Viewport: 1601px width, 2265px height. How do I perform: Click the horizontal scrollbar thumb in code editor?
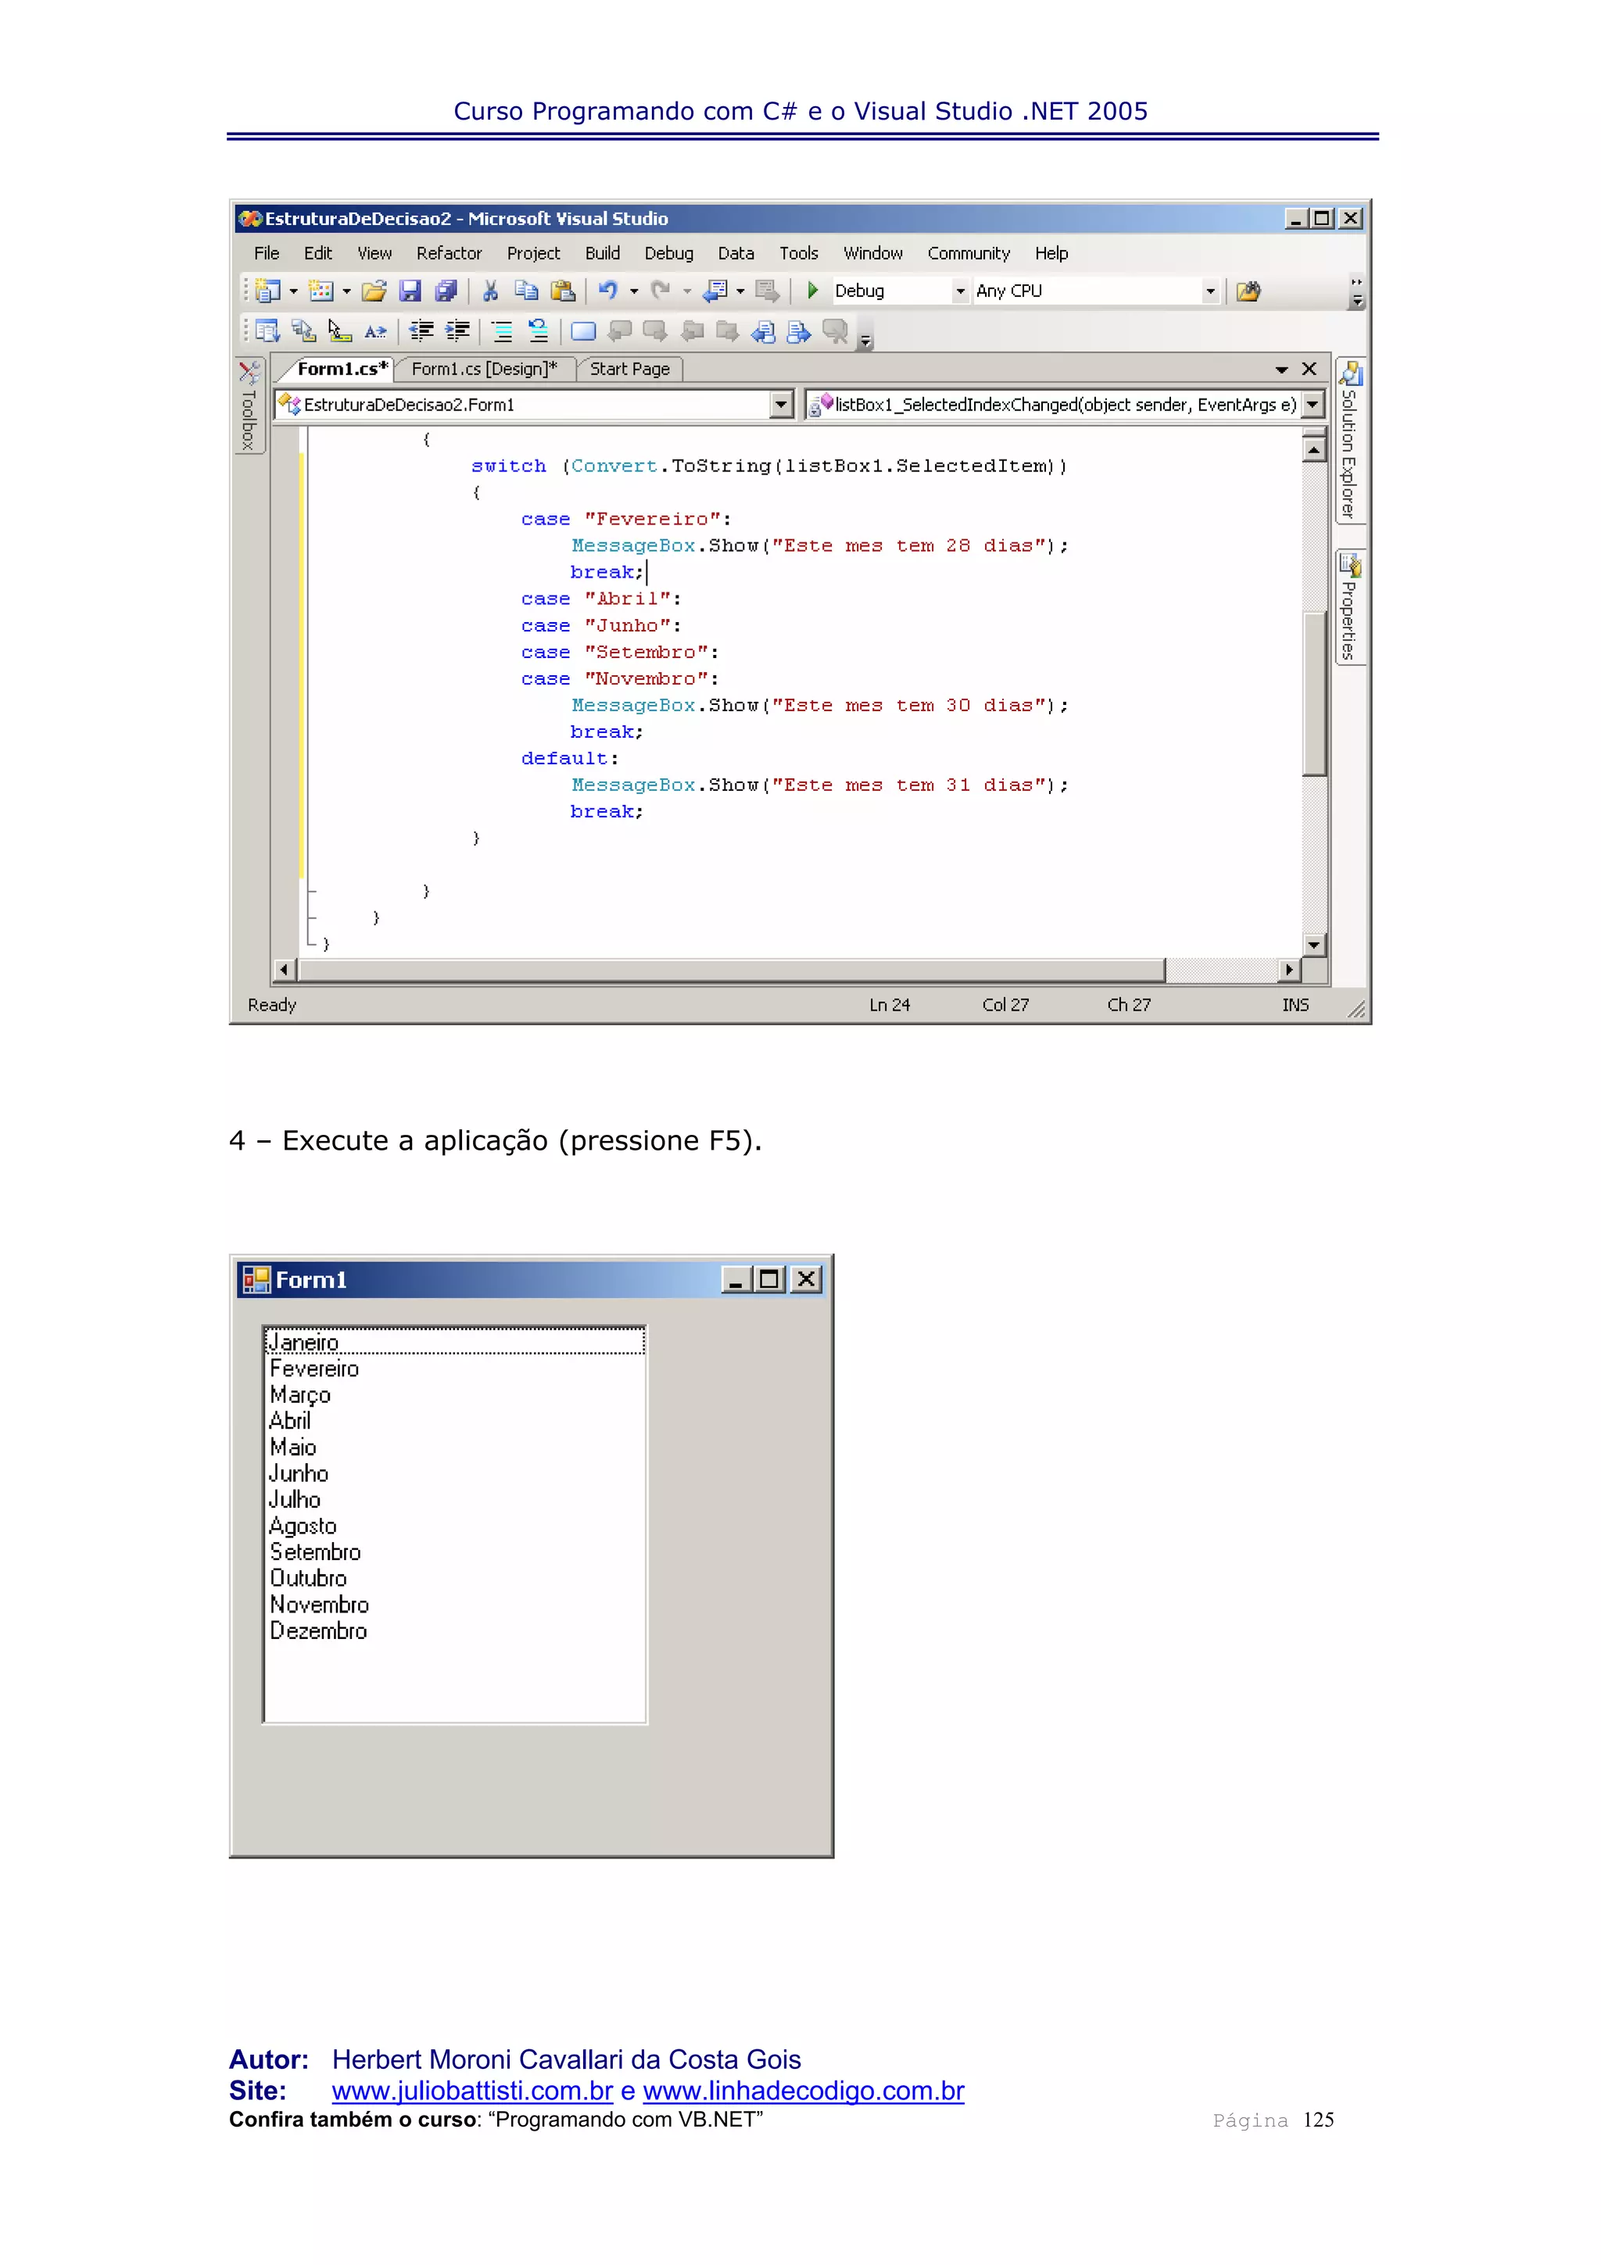click(x=731, y=970)
